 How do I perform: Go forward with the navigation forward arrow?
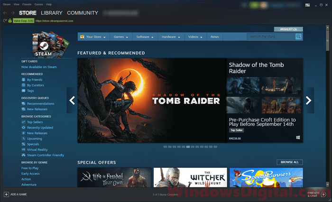pos(13,13)
